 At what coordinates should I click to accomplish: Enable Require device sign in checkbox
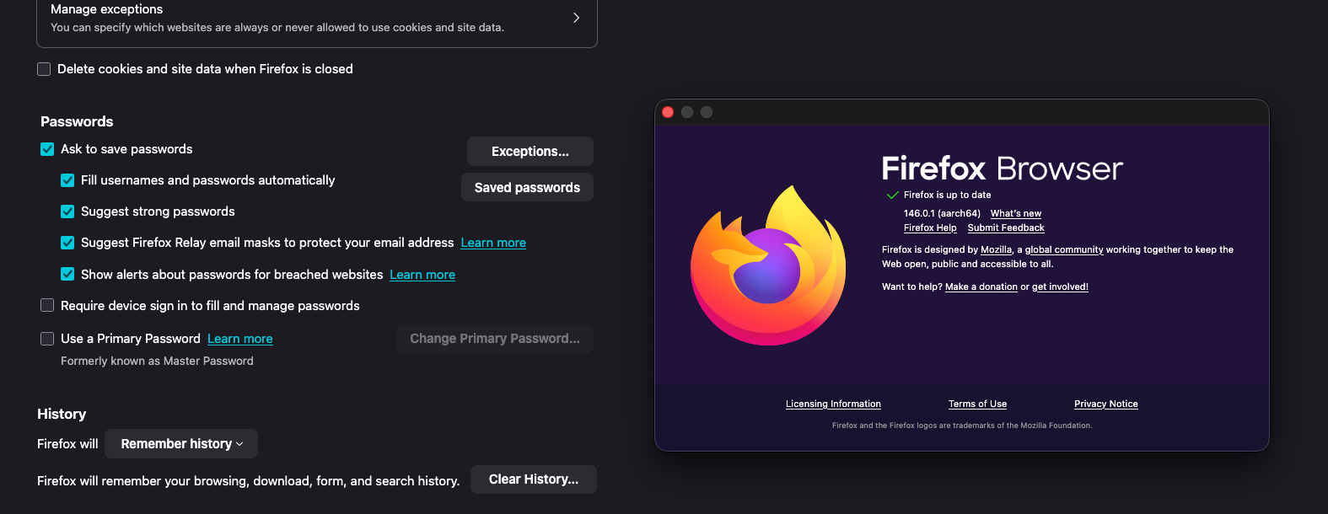point(47,306)
